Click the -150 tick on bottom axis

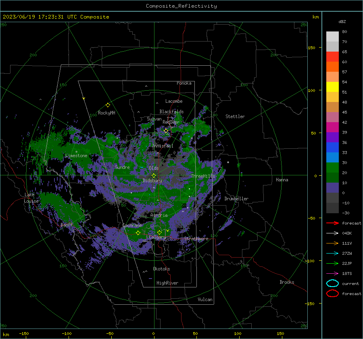[24, 333]
